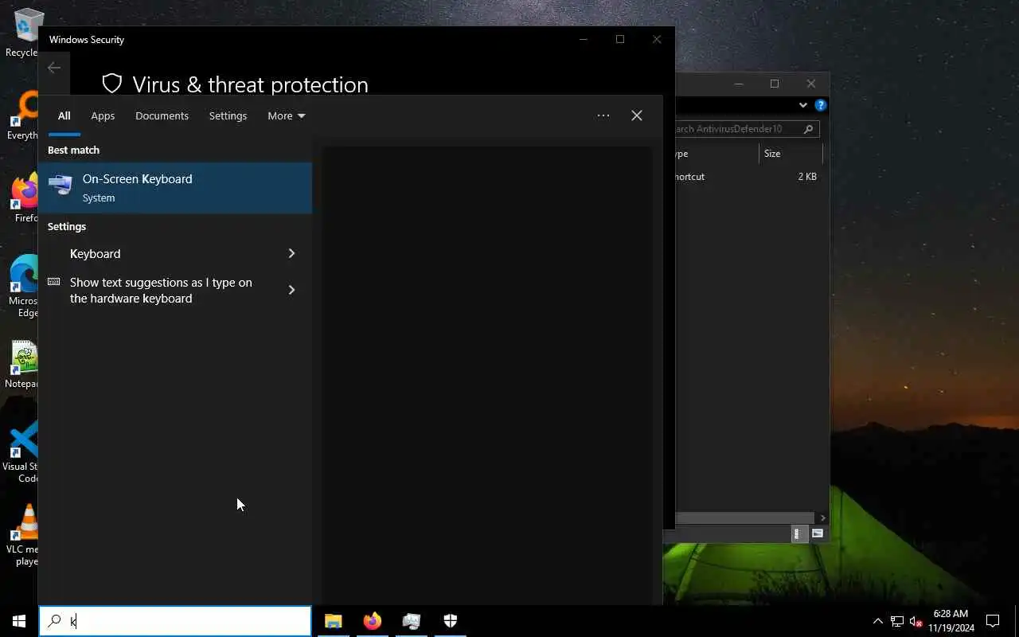Maximize the File Explorer window
The width and height of the screenshot is (1019, 637).
[775, 84]
